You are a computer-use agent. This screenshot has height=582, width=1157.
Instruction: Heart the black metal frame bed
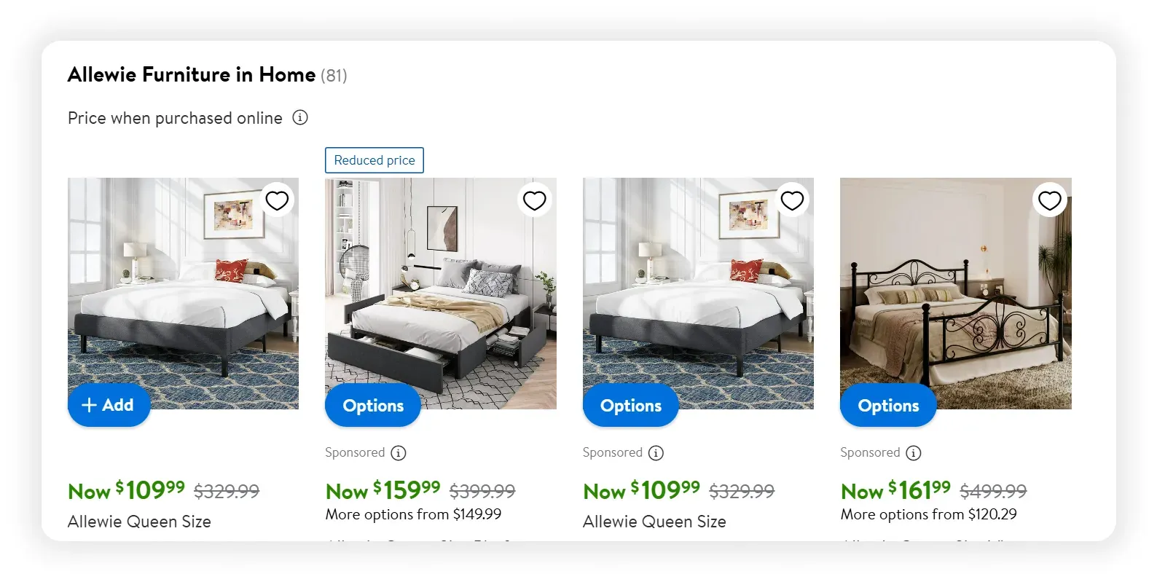(1050, 200)
